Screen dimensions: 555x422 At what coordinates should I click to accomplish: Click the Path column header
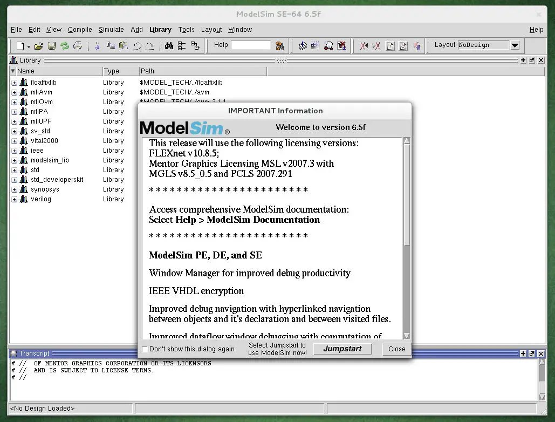point(203,71)
